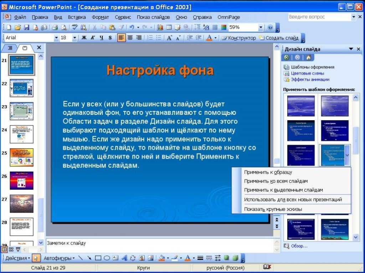Image resolution: width=365 pixels, height=273 pixels.
Task: Open the font size 18 dropdown
Action: pyautogui.click(x=74, y=38)
